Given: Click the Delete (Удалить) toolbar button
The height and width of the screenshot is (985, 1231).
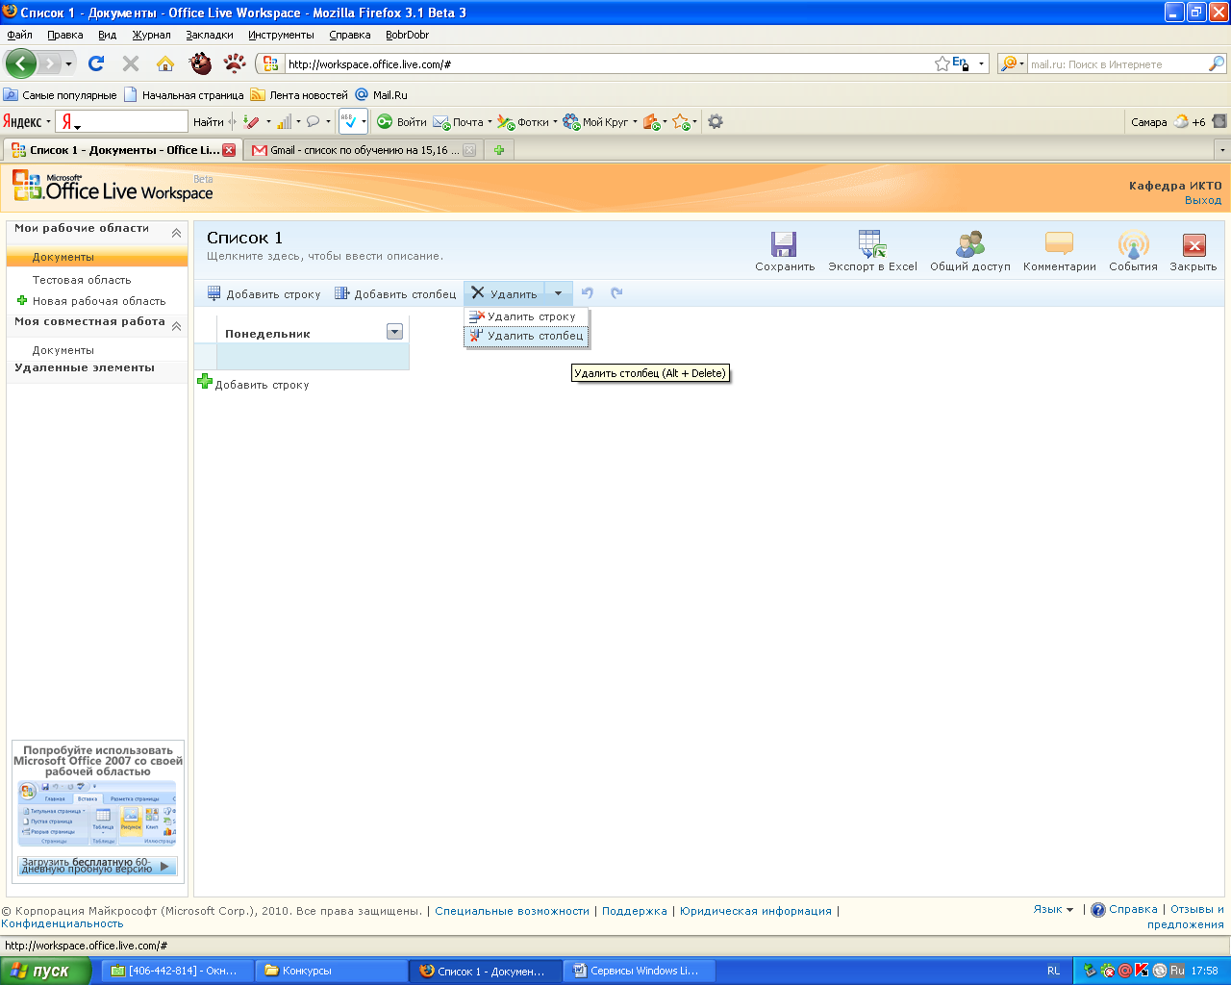Looking at the screenshot, I should [504, 293].
